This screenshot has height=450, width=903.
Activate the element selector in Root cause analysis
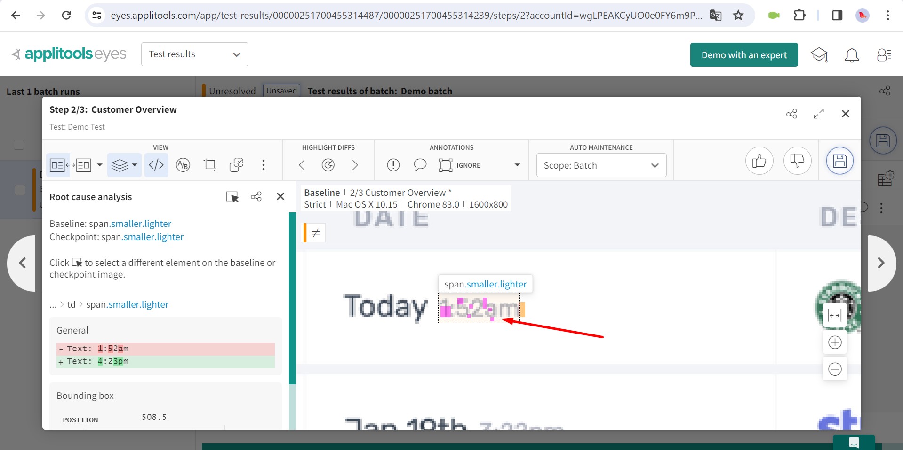[232, 197]
